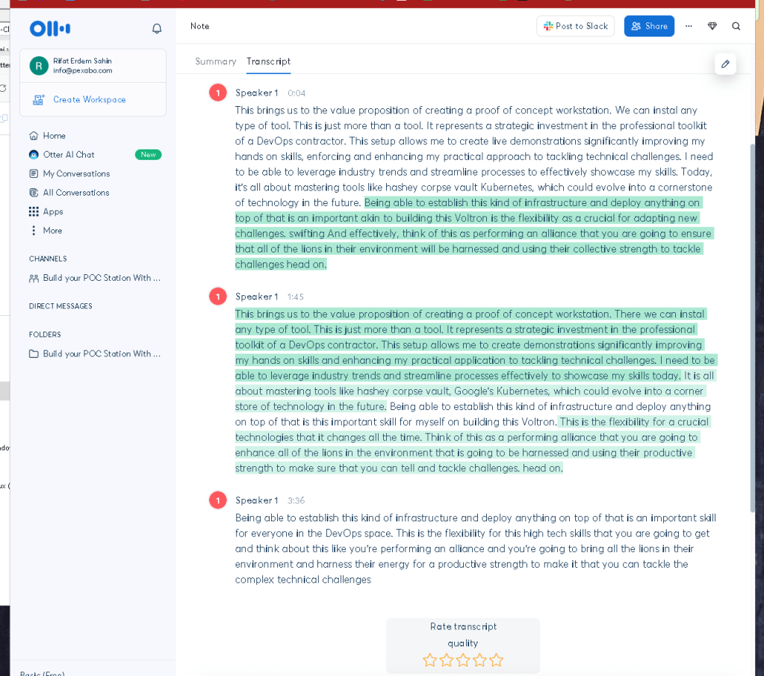Click the Otter logo
Image resolution: width=764 pixels, height=676 pixels.
click(x=50, y=28)
